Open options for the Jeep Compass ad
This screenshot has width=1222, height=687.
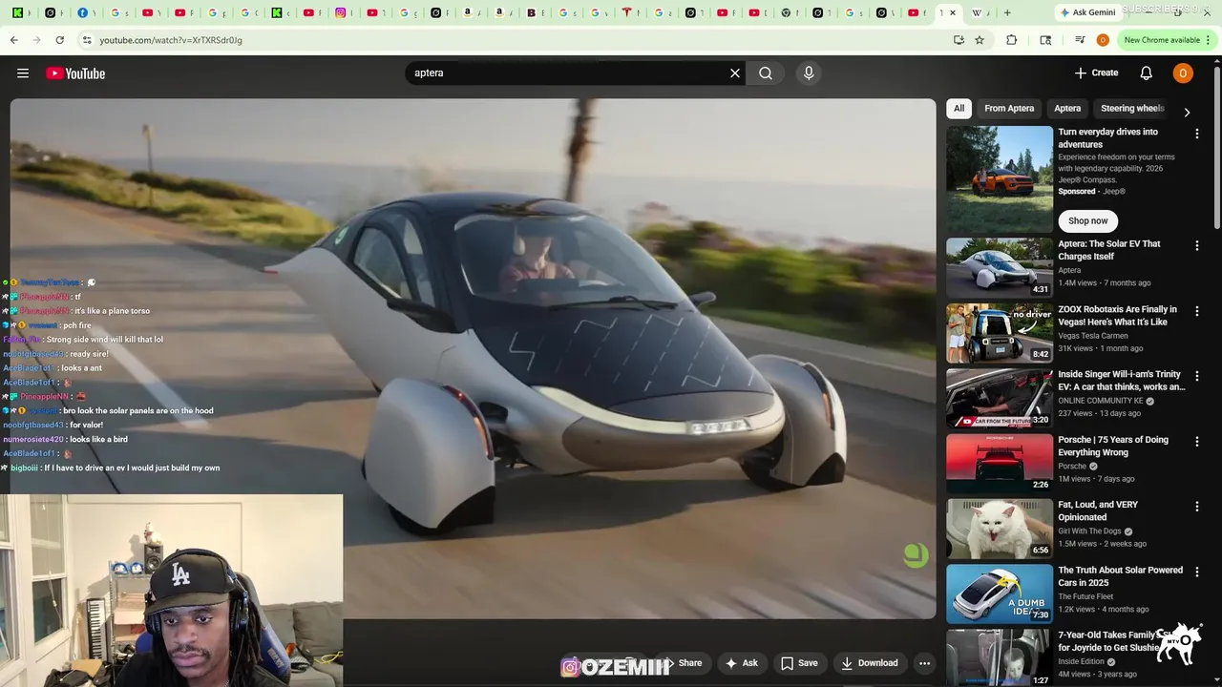point(1197,135)
